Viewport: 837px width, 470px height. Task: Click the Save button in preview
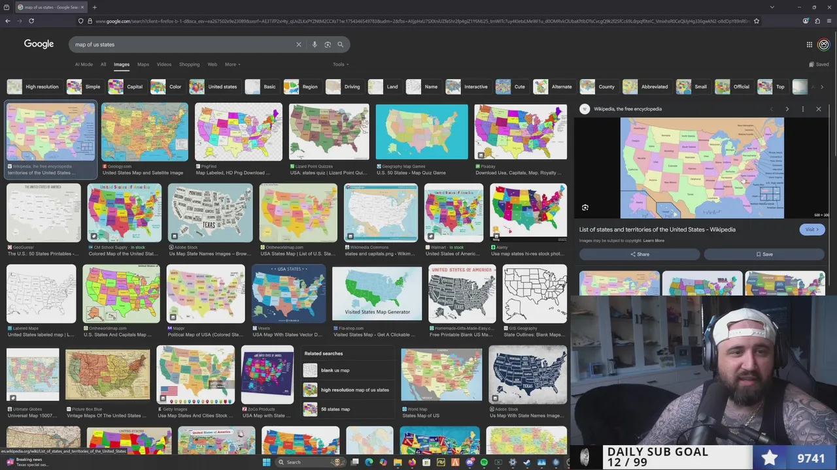click(x=764, y=255)
